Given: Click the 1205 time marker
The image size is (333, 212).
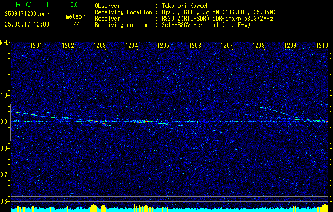Looking at the screenshot, I should (163, 46).
